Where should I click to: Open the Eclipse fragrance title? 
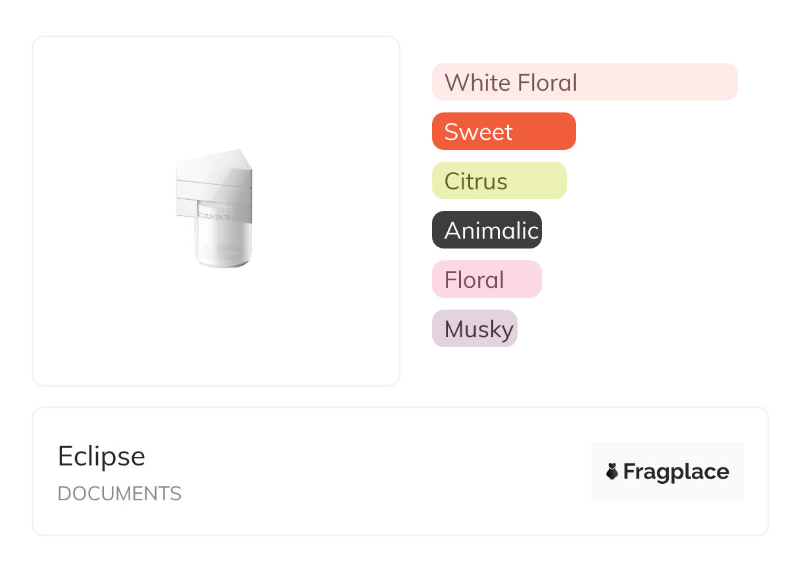pos(101,456)
